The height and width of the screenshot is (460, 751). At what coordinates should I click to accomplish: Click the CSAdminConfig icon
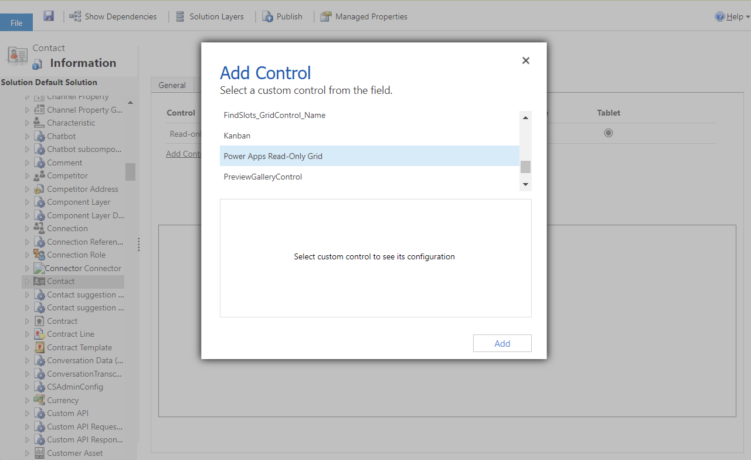pos(39,387)
